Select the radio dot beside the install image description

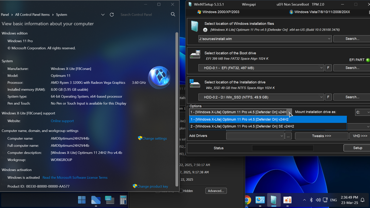pyautogui.click(x=205, y=29)
